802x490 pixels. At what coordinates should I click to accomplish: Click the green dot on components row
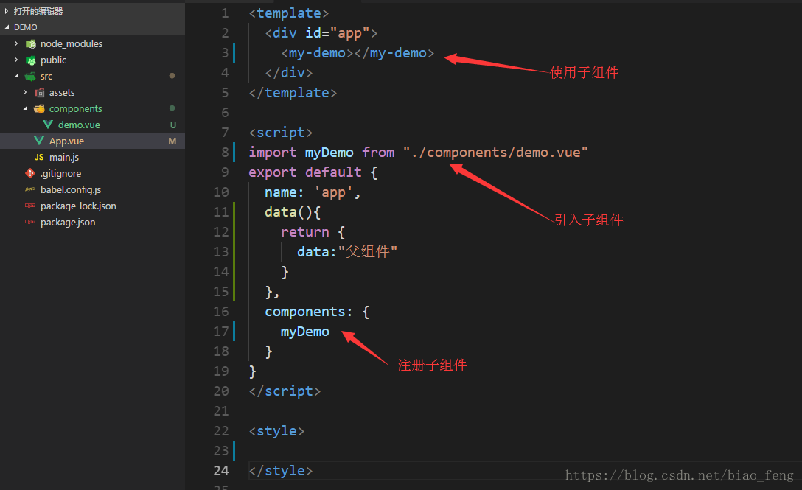click(x=172, y=108)
